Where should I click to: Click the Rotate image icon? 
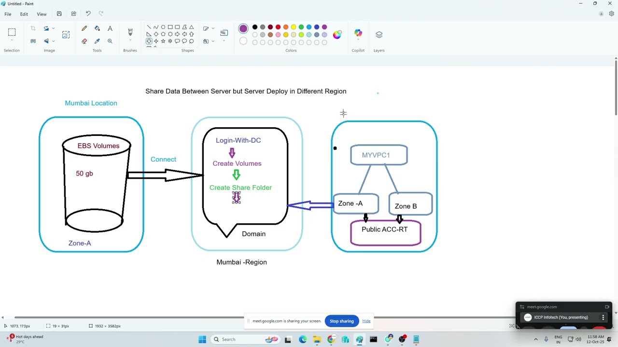(x=46, y=29)
